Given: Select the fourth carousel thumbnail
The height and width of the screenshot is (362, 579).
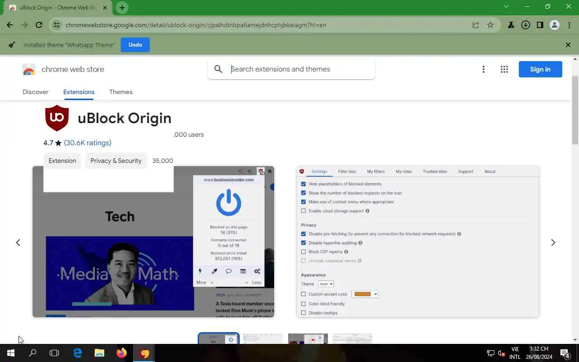Looking at the screenshot, I should point(352,338).
